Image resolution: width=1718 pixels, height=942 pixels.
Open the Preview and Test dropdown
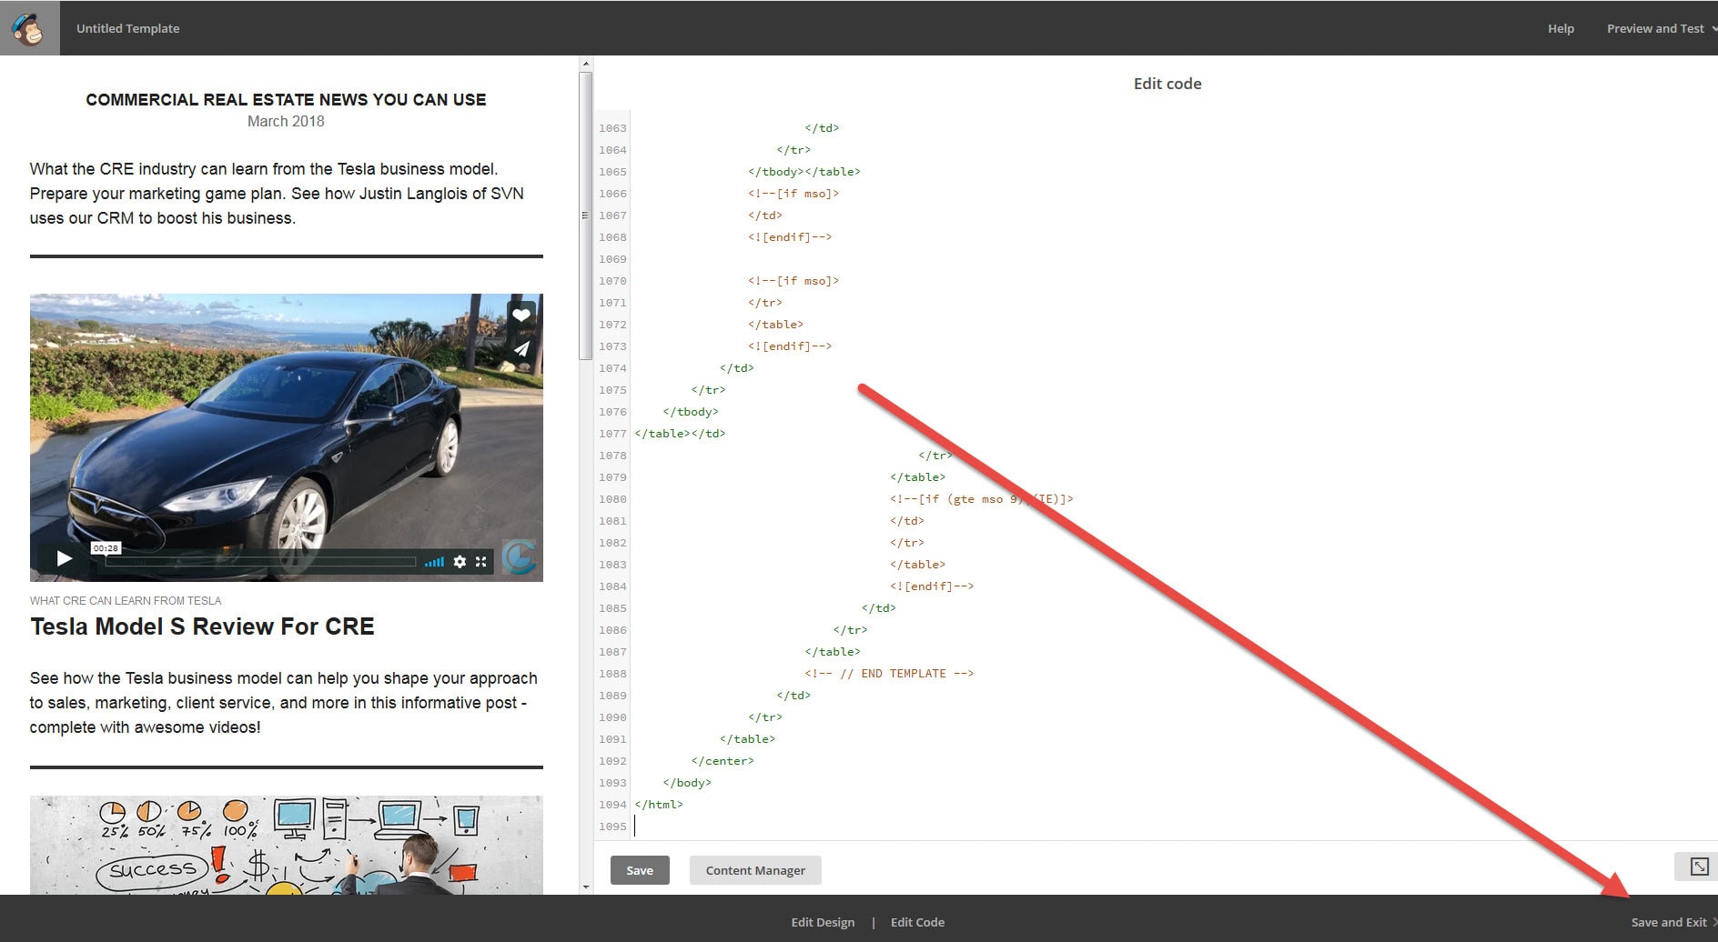(x=1661, y=28)
